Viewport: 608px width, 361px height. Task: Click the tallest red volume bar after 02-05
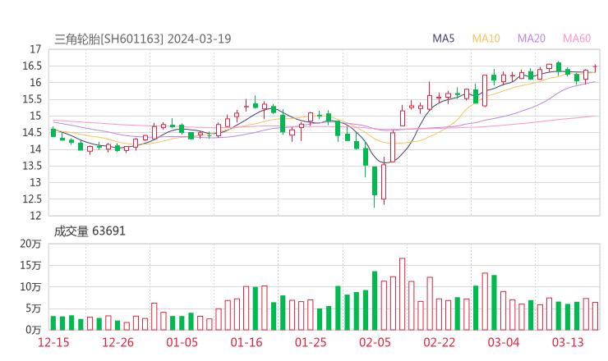402,294
